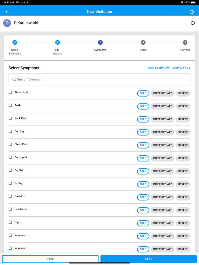This screenshot has width=199, height=265.
Task: Click SKIP & SAVE link
Action: pos(181,68)
